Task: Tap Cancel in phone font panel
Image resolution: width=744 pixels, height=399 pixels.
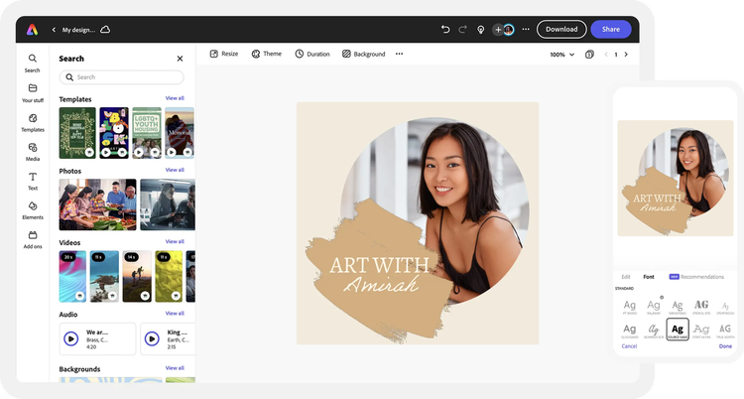Action: [x=629, y=346]
